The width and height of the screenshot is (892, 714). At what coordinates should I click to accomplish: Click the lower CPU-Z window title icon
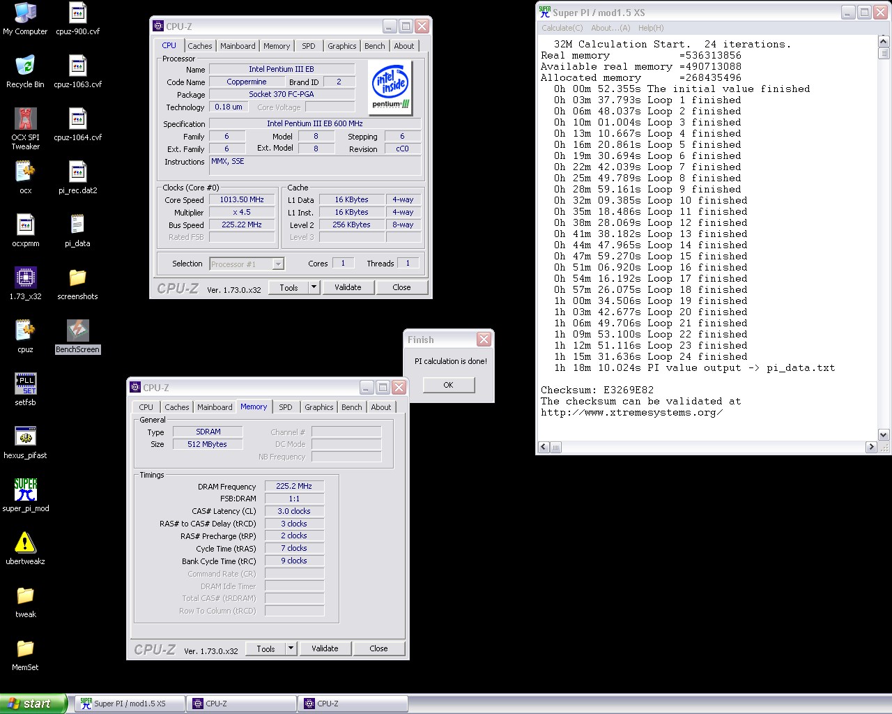point(135,388)
